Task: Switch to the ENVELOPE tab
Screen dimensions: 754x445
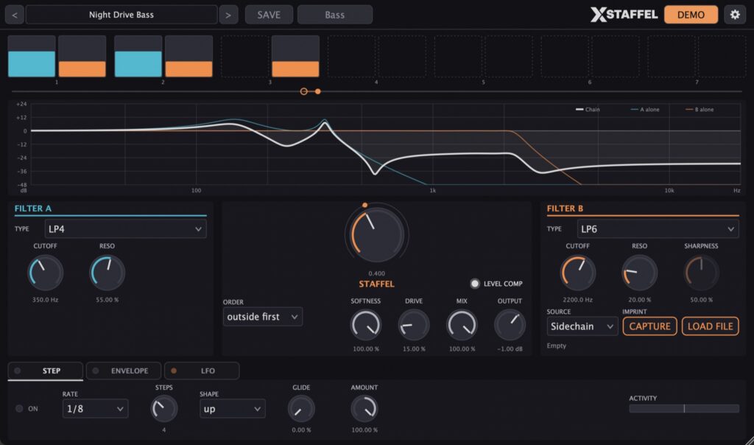Action: point(124,371)
